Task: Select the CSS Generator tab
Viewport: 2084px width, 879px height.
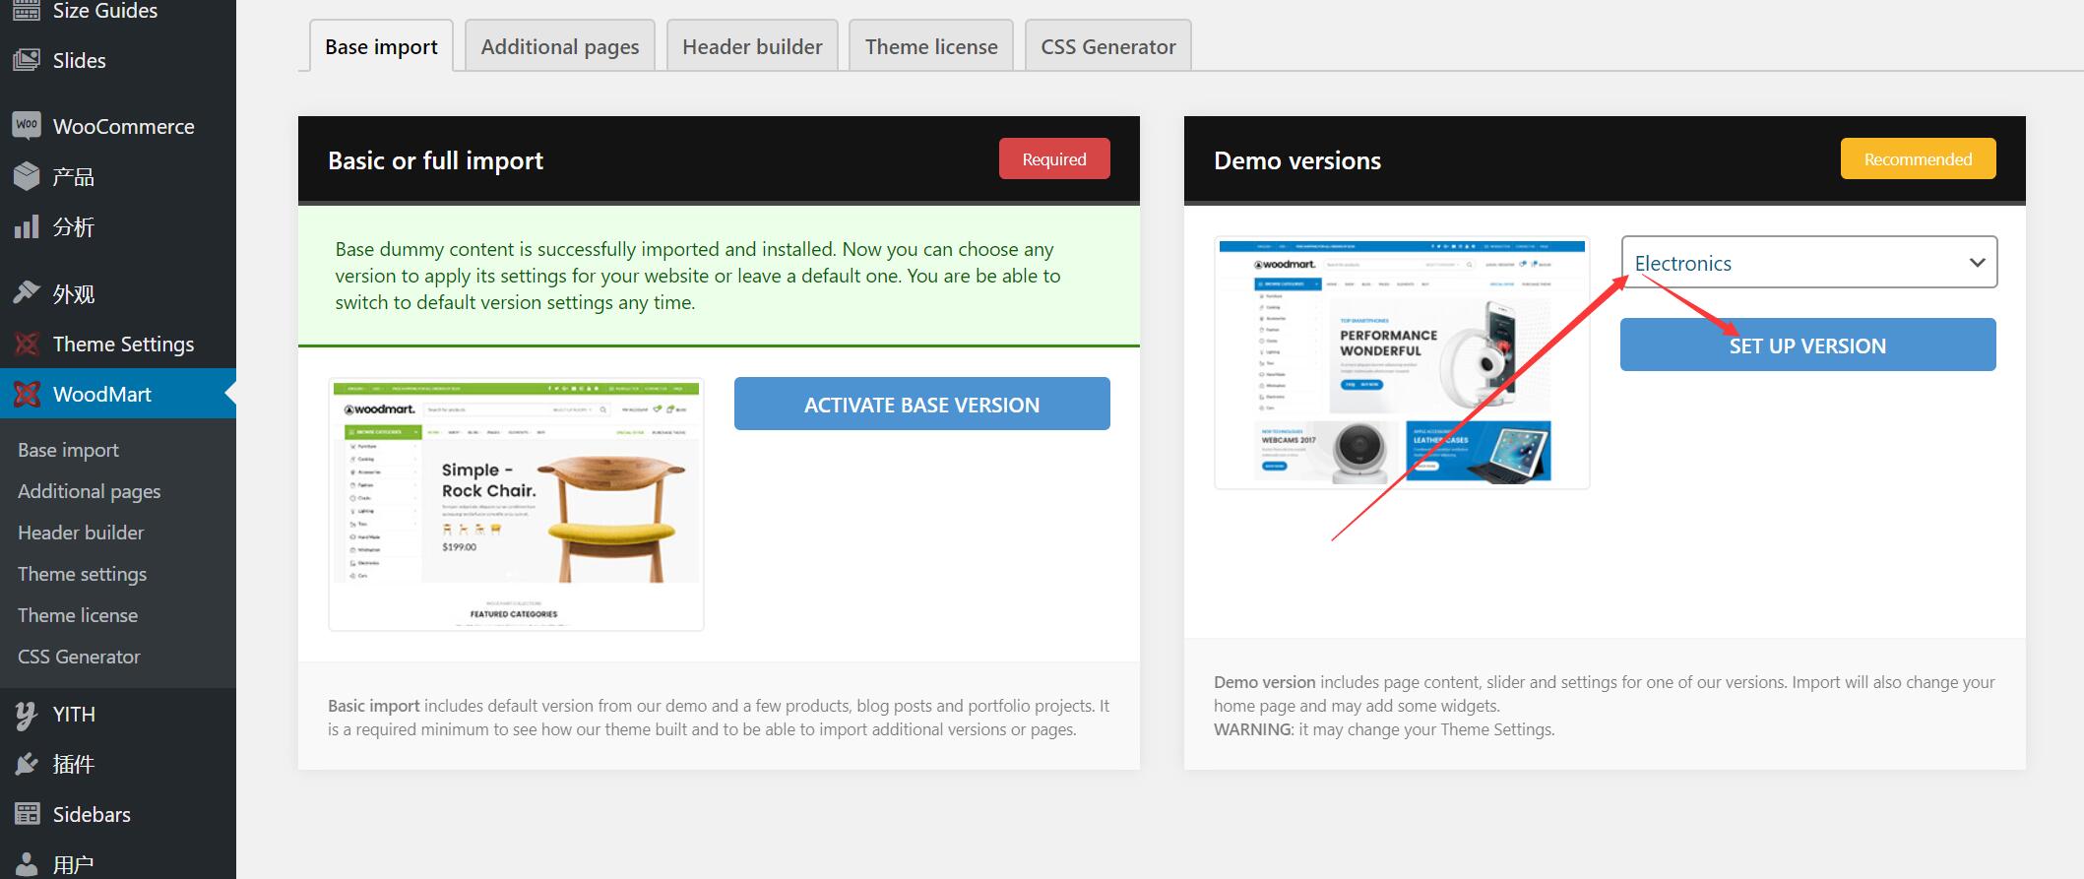Action: click(x=1107, y=46)
